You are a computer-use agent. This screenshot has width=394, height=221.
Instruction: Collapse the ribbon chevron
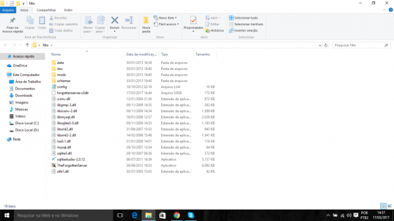click(x=384, y=10)
